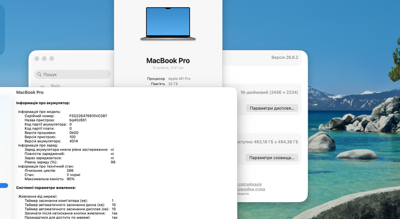Image resolution: width=400 pixels, height=219 pixels.
Task: Click the magnifier icon in the search field
Action: pyautogui.click(x=39, y=75)
